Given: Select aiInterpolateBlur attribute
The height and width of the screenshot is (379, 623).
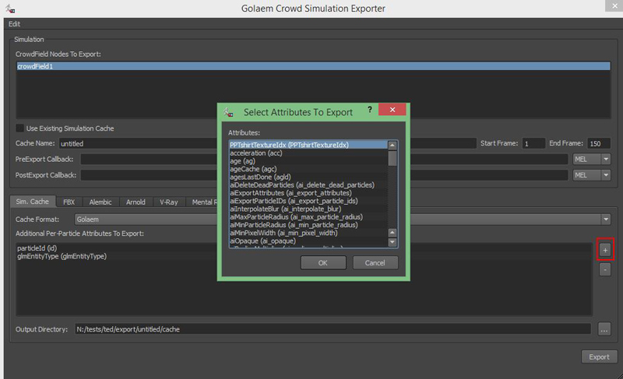Looking at the screenshot, I should [x=308, y=209].
